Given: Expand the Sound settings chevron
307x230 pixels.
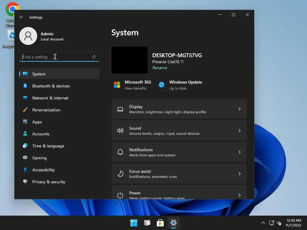Looking at the screenshot, I should (240, 131).
